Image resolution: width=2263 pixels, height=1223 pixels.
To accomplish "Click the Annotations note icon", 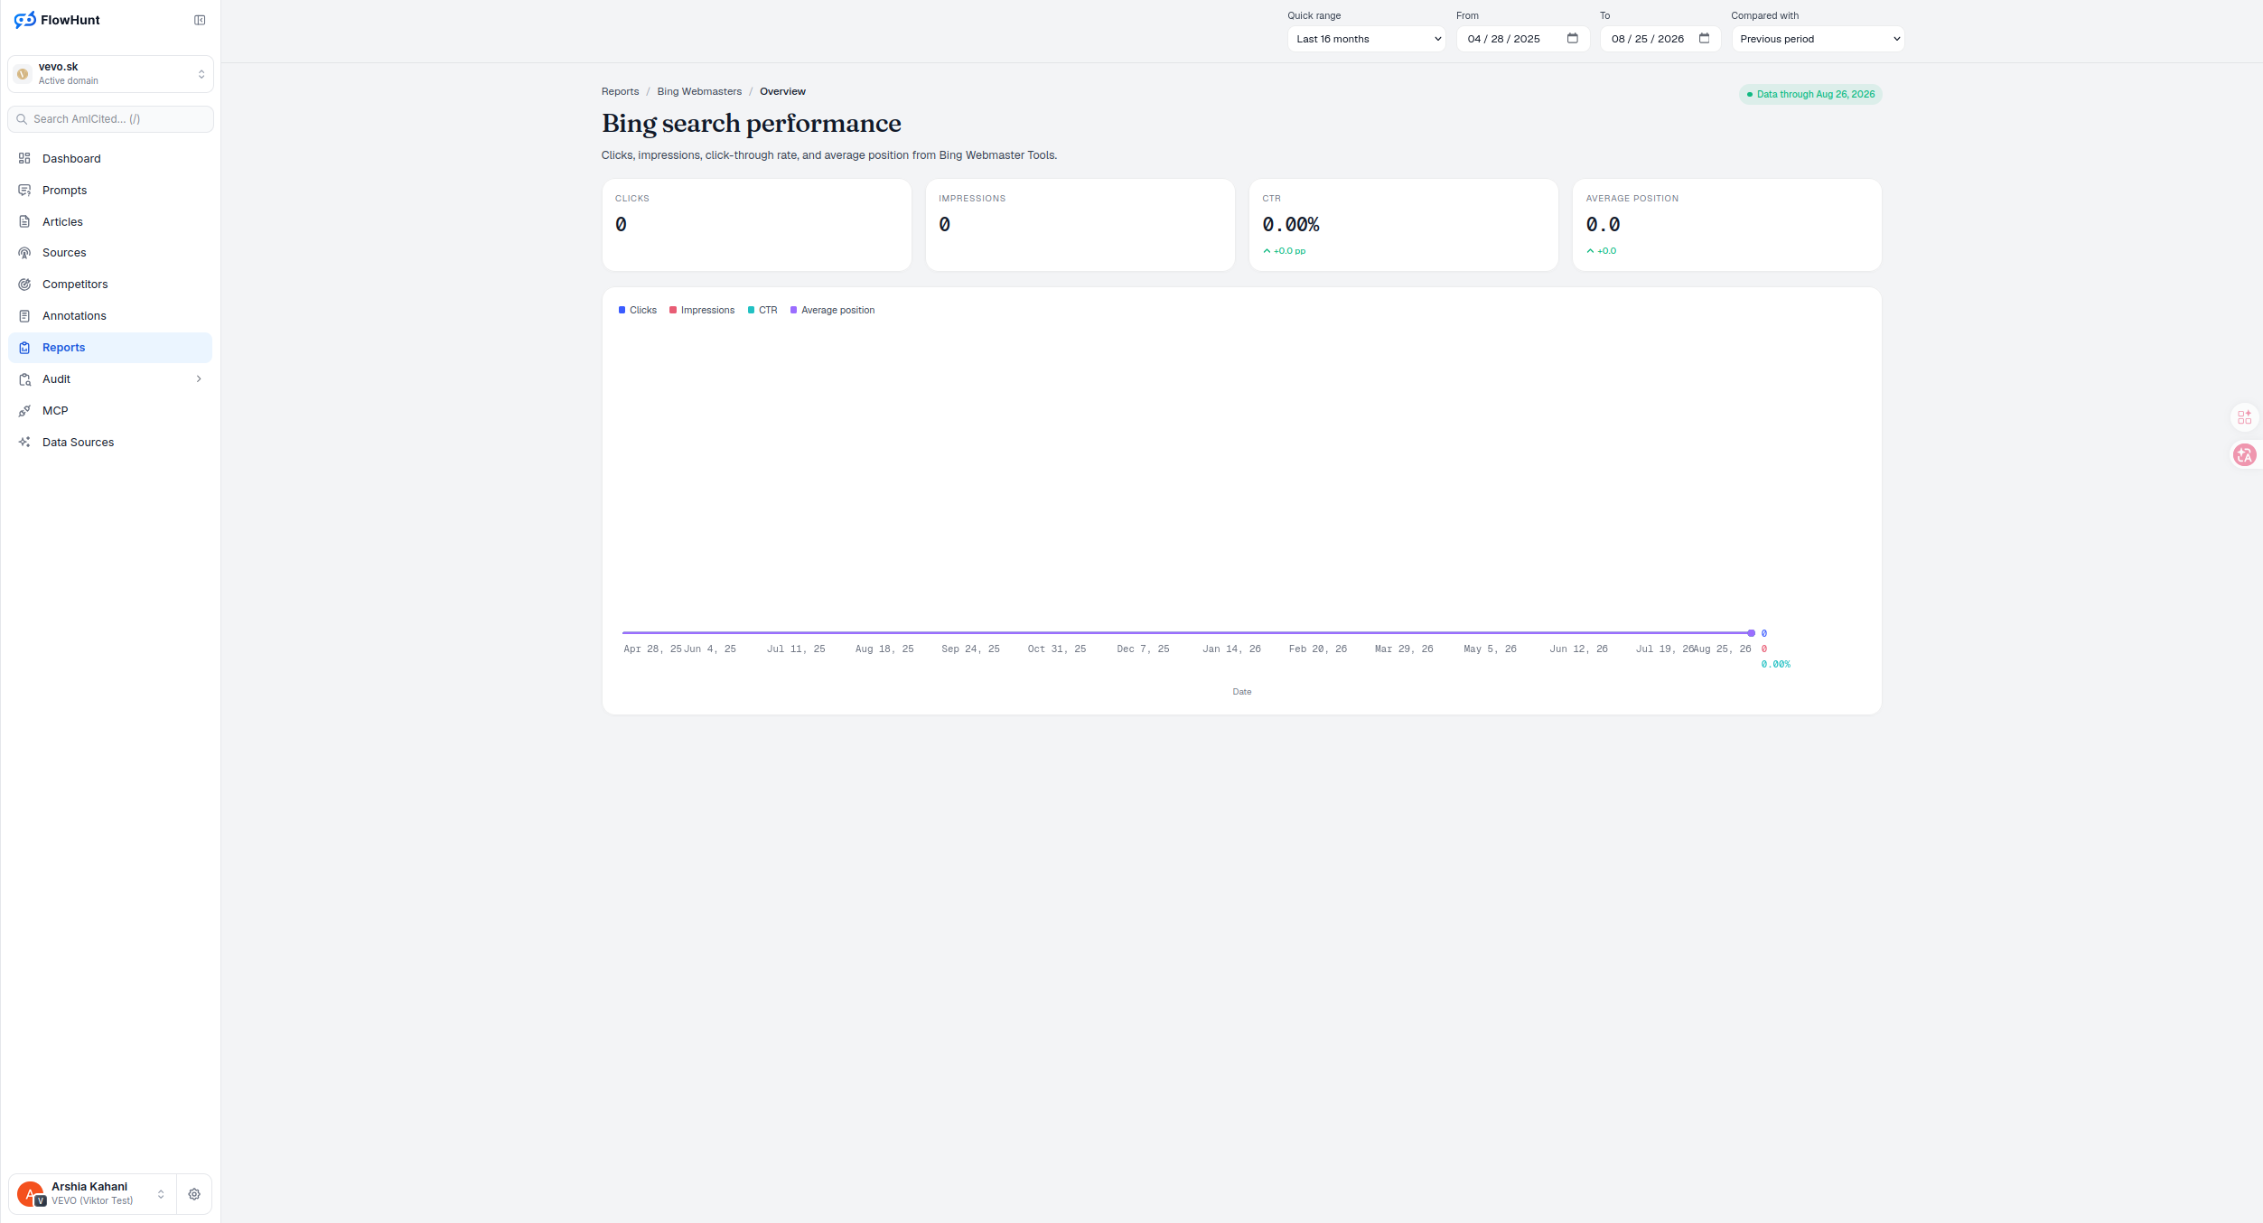I will (x=24, y=316).
